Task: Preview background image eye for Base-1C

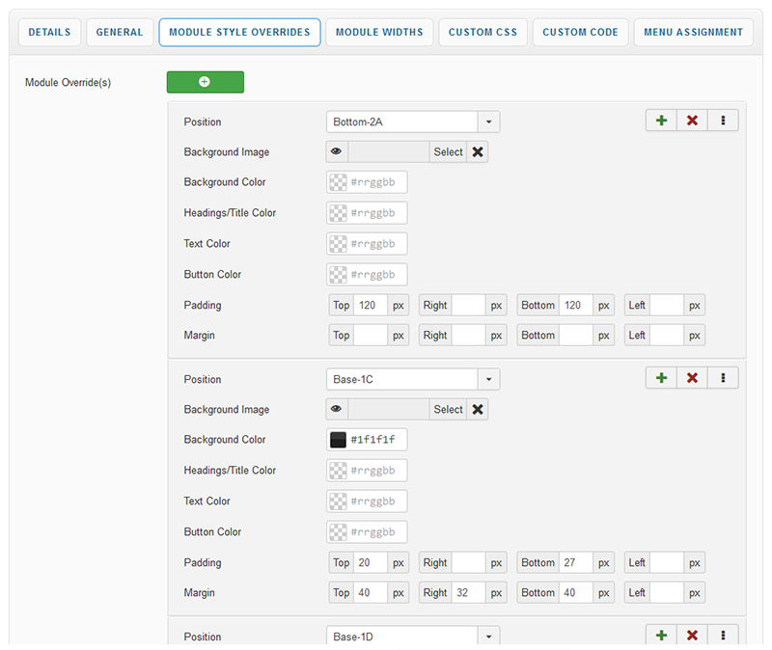Action: point(337,409)
